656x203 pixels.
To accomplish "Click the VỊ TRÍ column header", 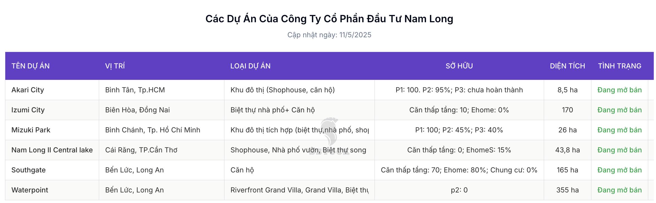I will click(x=115, y=66).
